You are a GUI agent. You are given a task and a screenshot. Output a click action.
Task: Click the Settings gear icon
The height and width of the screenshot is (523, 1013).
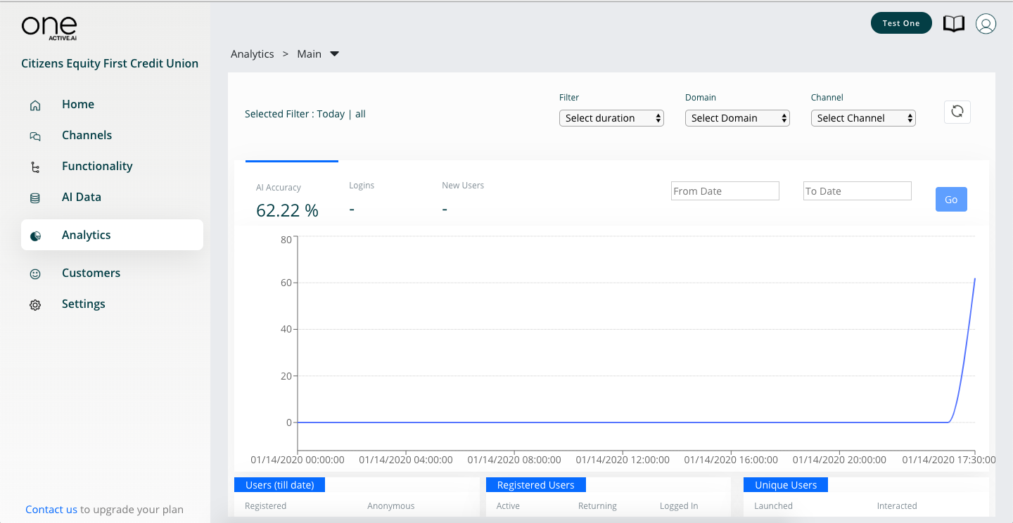coord(35,305)
